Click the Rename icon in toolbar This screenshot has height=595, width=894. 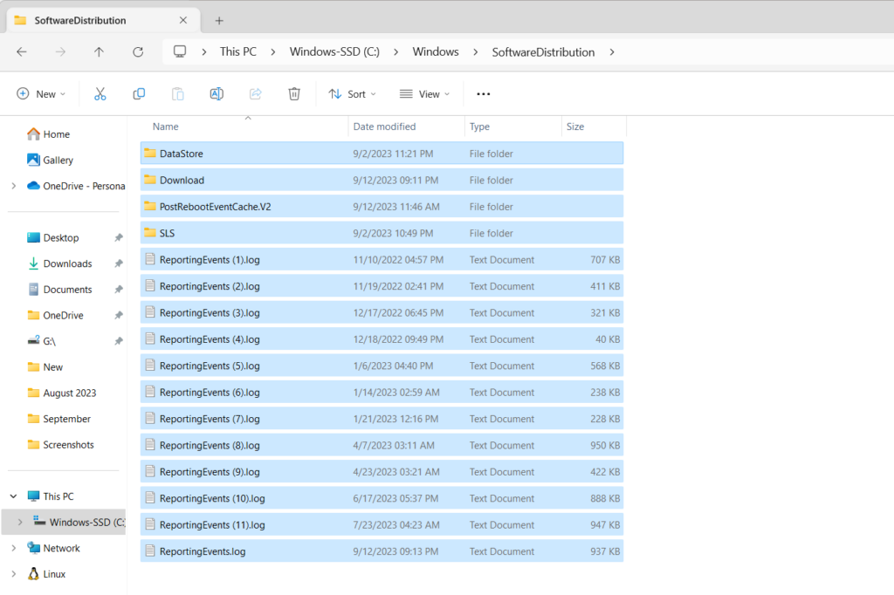217,94
